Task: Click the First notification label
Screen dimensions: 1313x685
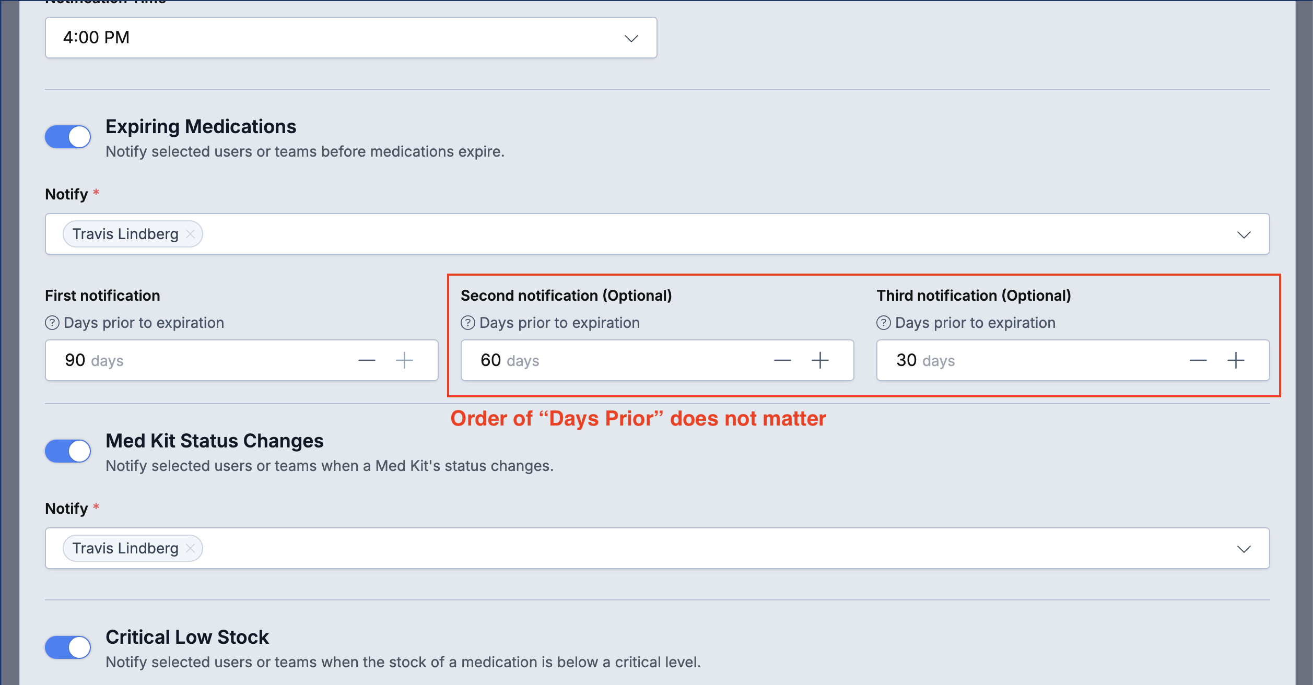Action: click(x=103, y=296)
